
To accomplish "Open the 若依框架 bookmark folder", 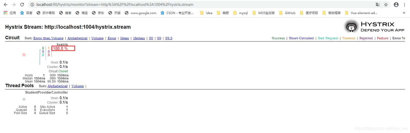I will [331, 13].
